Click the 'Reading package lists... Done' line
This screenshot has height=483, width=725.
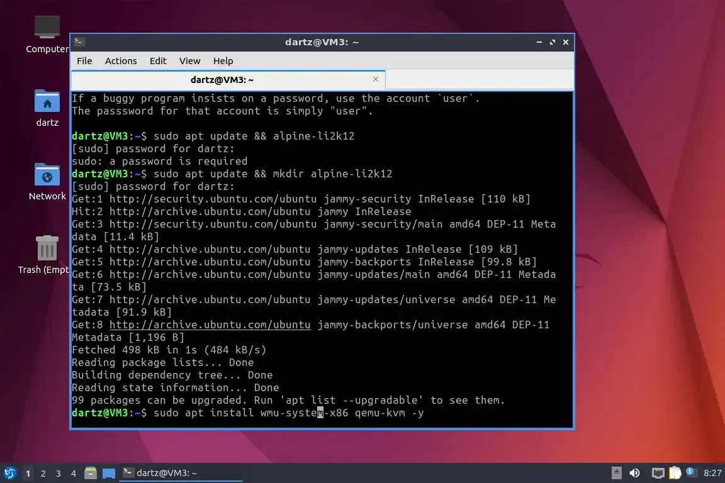coord(163,362)
